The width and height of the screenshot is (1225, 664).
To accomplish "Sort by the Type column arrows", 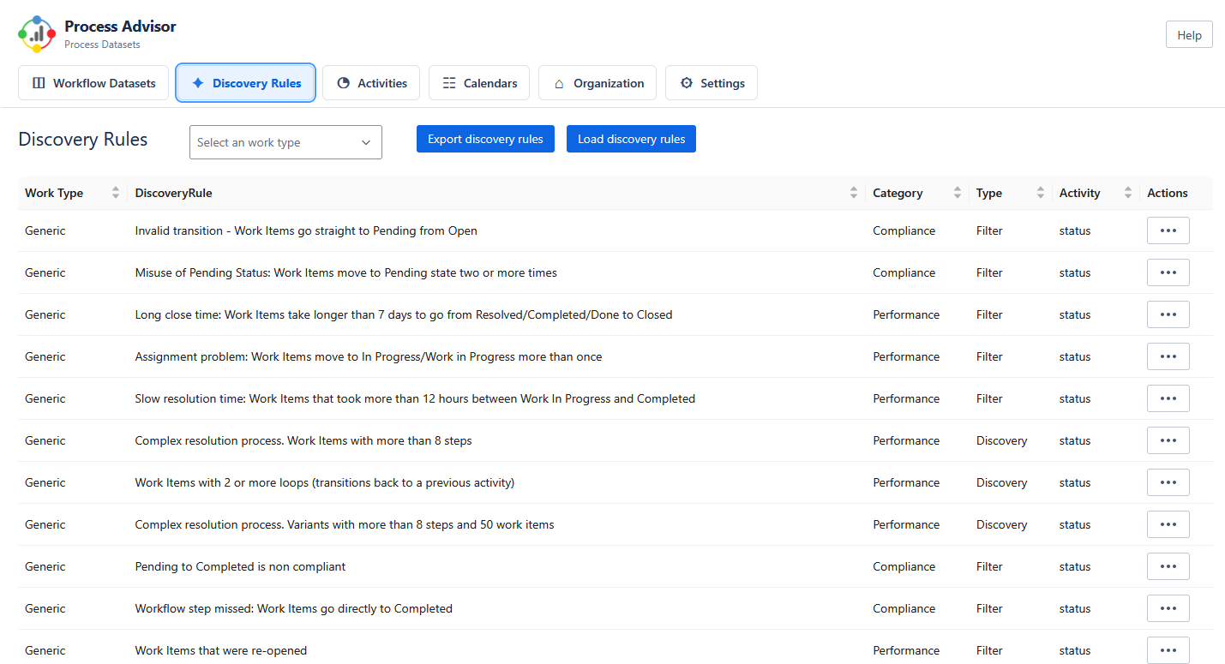I will coord(1041,193).
